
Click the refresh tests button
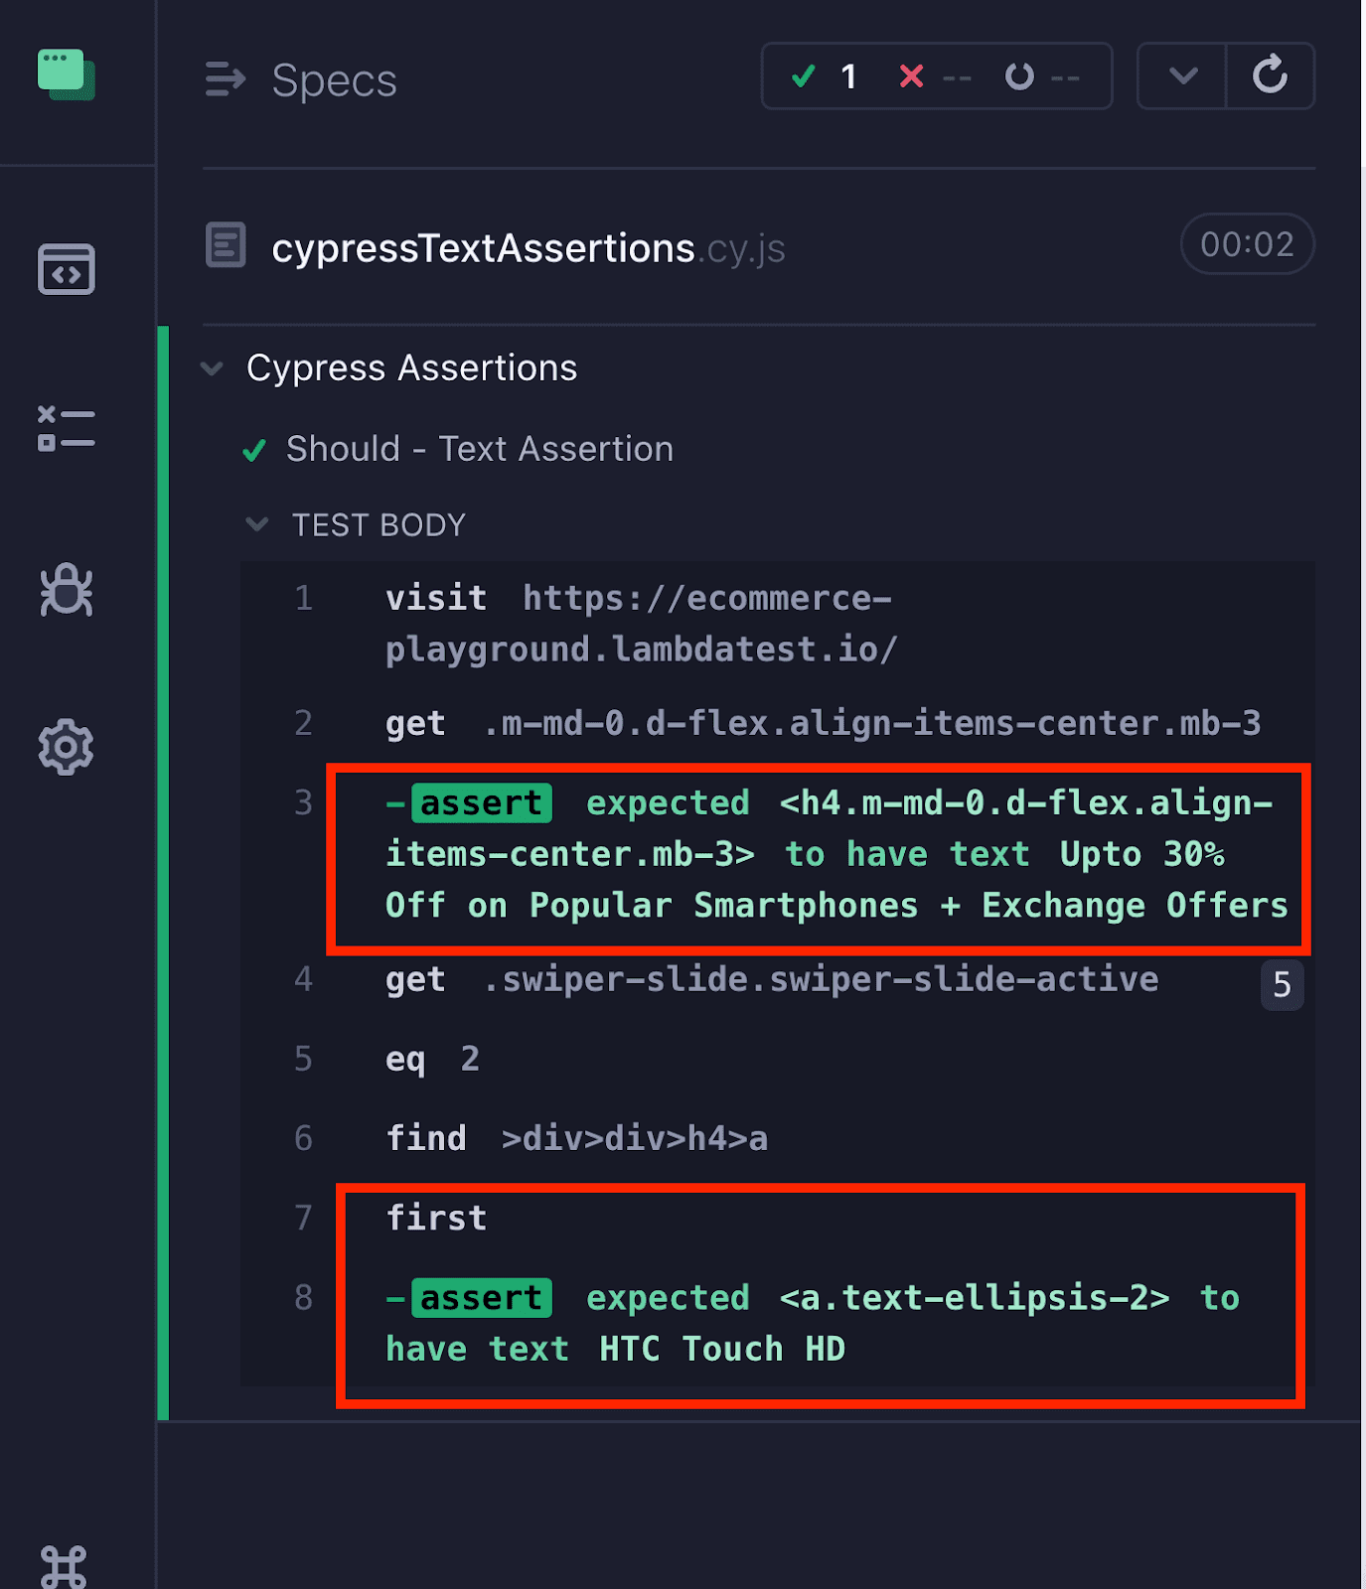pos(1272,76)
